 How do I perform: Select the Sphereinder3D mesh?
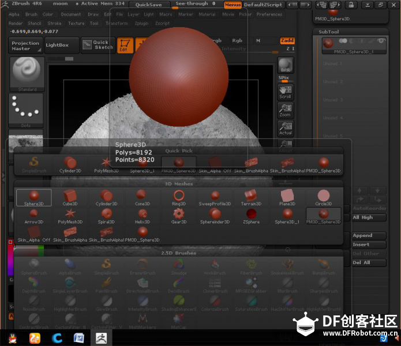point(215,216)
